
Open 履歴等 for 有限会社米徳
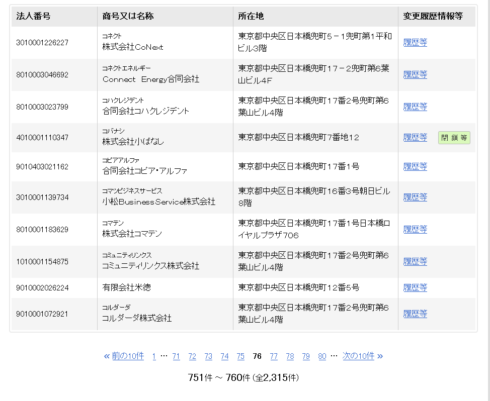pos(415,288)
